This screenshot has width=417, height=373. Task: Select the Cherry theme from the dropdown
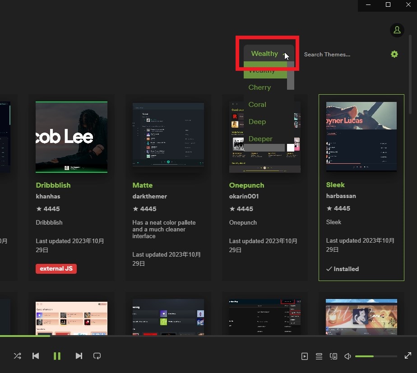[259, 87]
